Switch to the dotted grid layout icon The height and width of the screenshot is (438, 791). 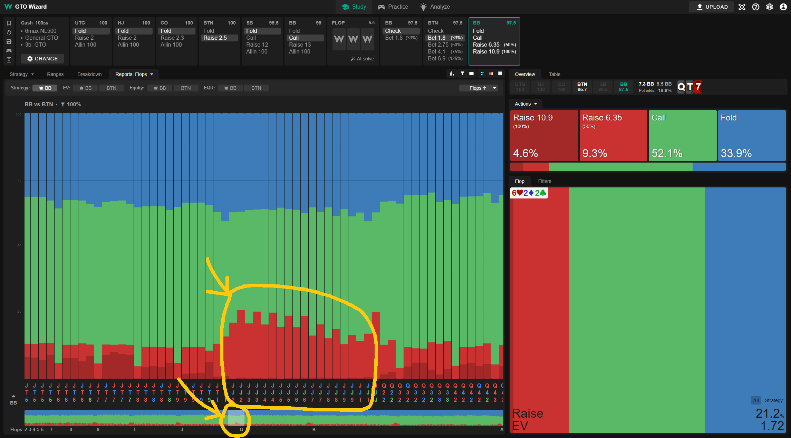pos(491,74)
